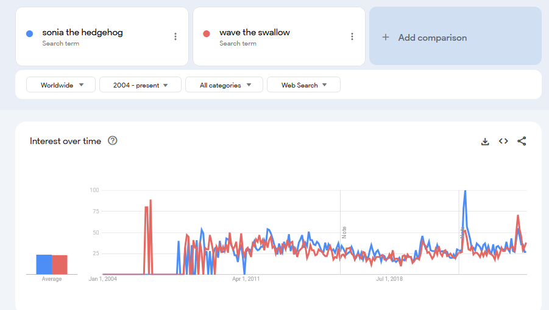Click the 100 y-axis label
This screenshot has height=310, width=549.
pos(94,190)
